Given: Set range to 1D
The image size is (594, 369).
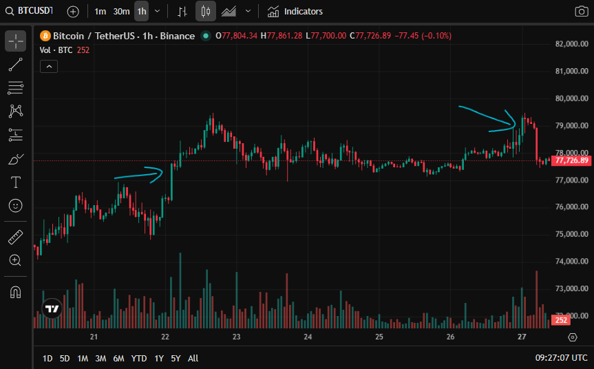Looking at the screenshot, I should [x=47, y=359].
